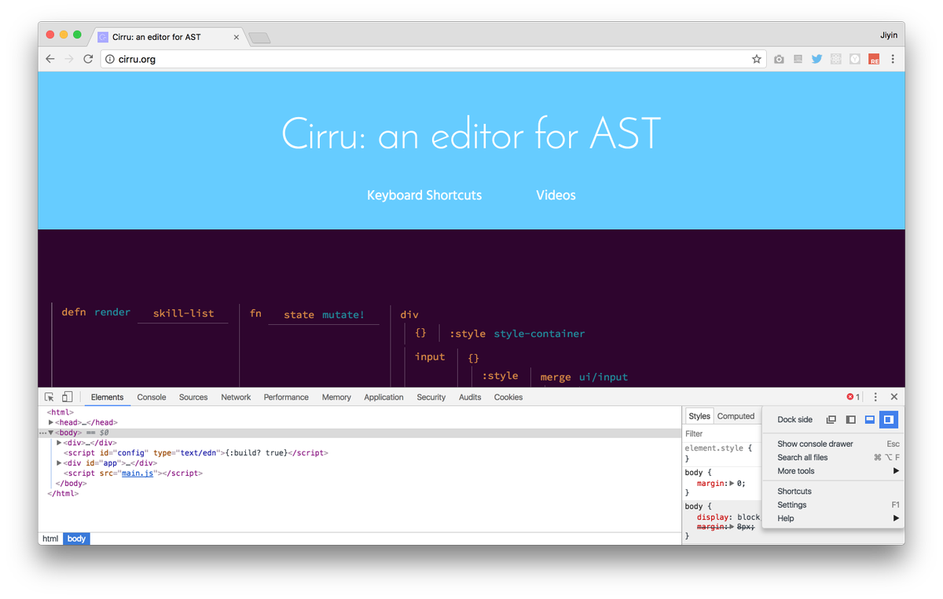The width and height of the screenshot is (943, 599).
Task: Close the Cirru browser tab
Action: tap(237, 37)
